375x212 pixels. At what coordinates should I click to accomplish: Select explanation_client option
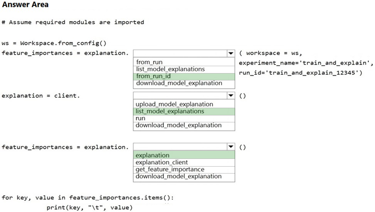point(184,163)
